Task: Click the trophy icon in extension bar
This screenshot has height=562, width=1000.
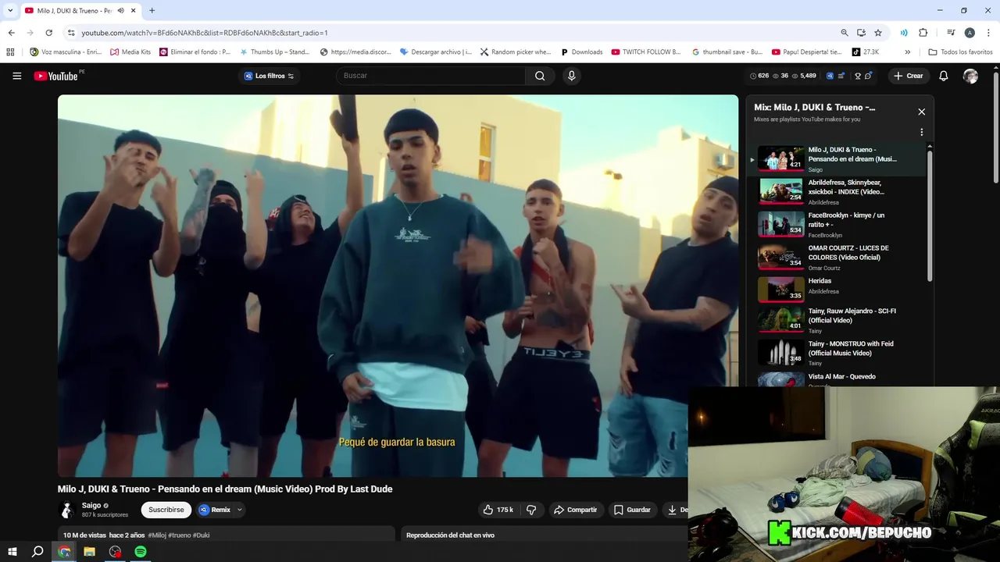Action: [x=858, y=76]
